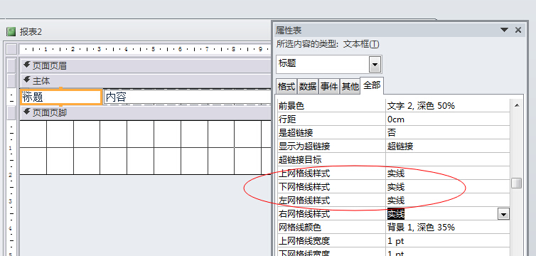
Task: Expand the 右网格线样式 dropdown arrow
Action: [503, 214]
